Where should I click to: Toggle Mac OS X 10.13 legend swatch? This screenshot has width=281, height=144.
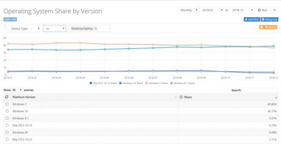[91, 83]
